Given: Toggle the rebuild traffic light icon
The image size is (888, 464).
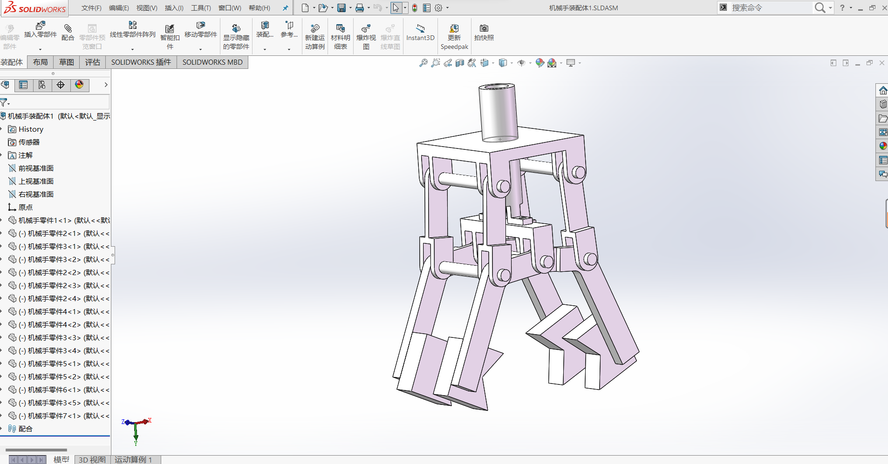Looking at the screenshot, I should pyautogui.click(x=414, y=8).
